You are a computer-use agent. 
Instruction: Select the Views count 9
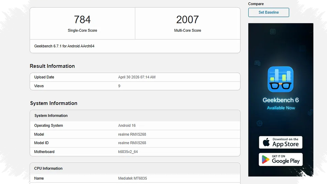[119, 86]
